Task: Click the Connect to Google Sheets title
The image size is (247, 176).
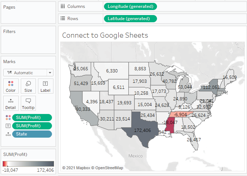Action: tap(105, 35)
